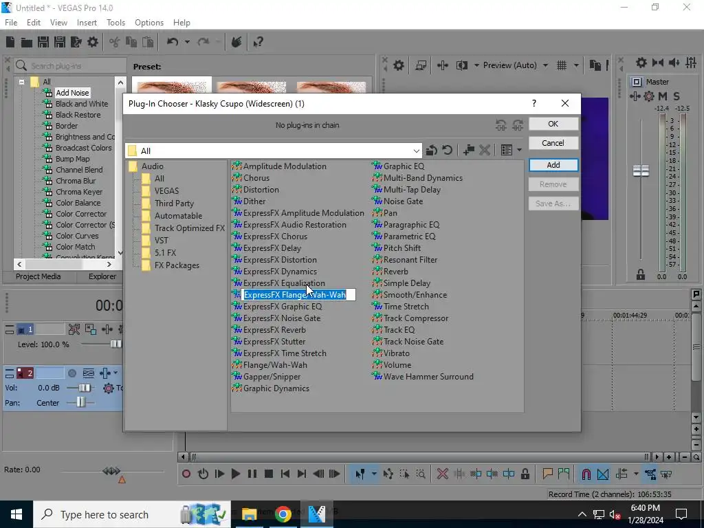Click the VST folder in Audio tree
Viewport: 704px width, 528px height.
[x=155, y=240]
